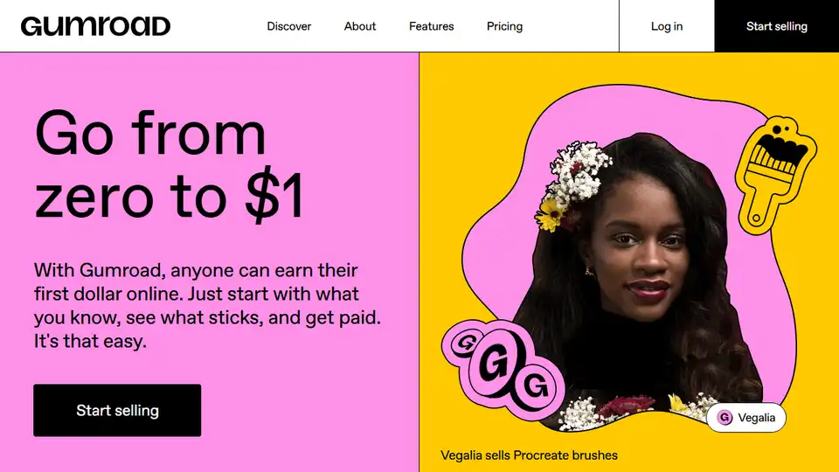Click the flowers at the bottom of the portrait
839x472 pixels.
[x=637, y=411]
